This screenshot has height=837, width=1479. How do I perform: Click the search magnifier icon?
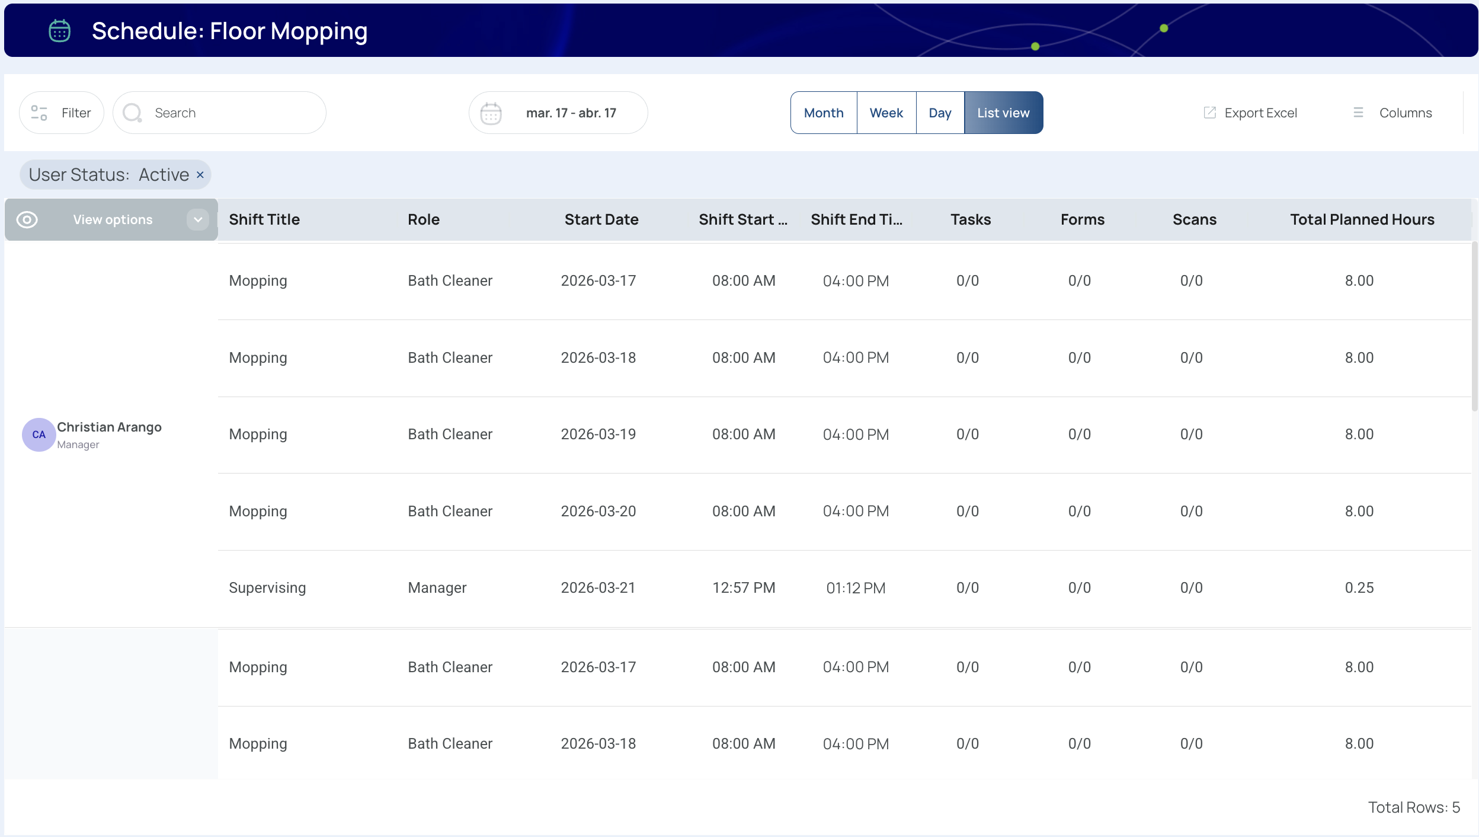pyautogui.click(x=132, y=113)
